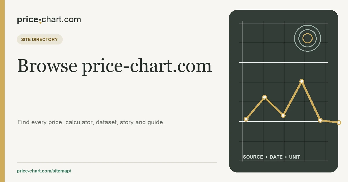Click the concentric circles target icon
The height and width of the screenshot is (182, 348).
coord(307,38)
